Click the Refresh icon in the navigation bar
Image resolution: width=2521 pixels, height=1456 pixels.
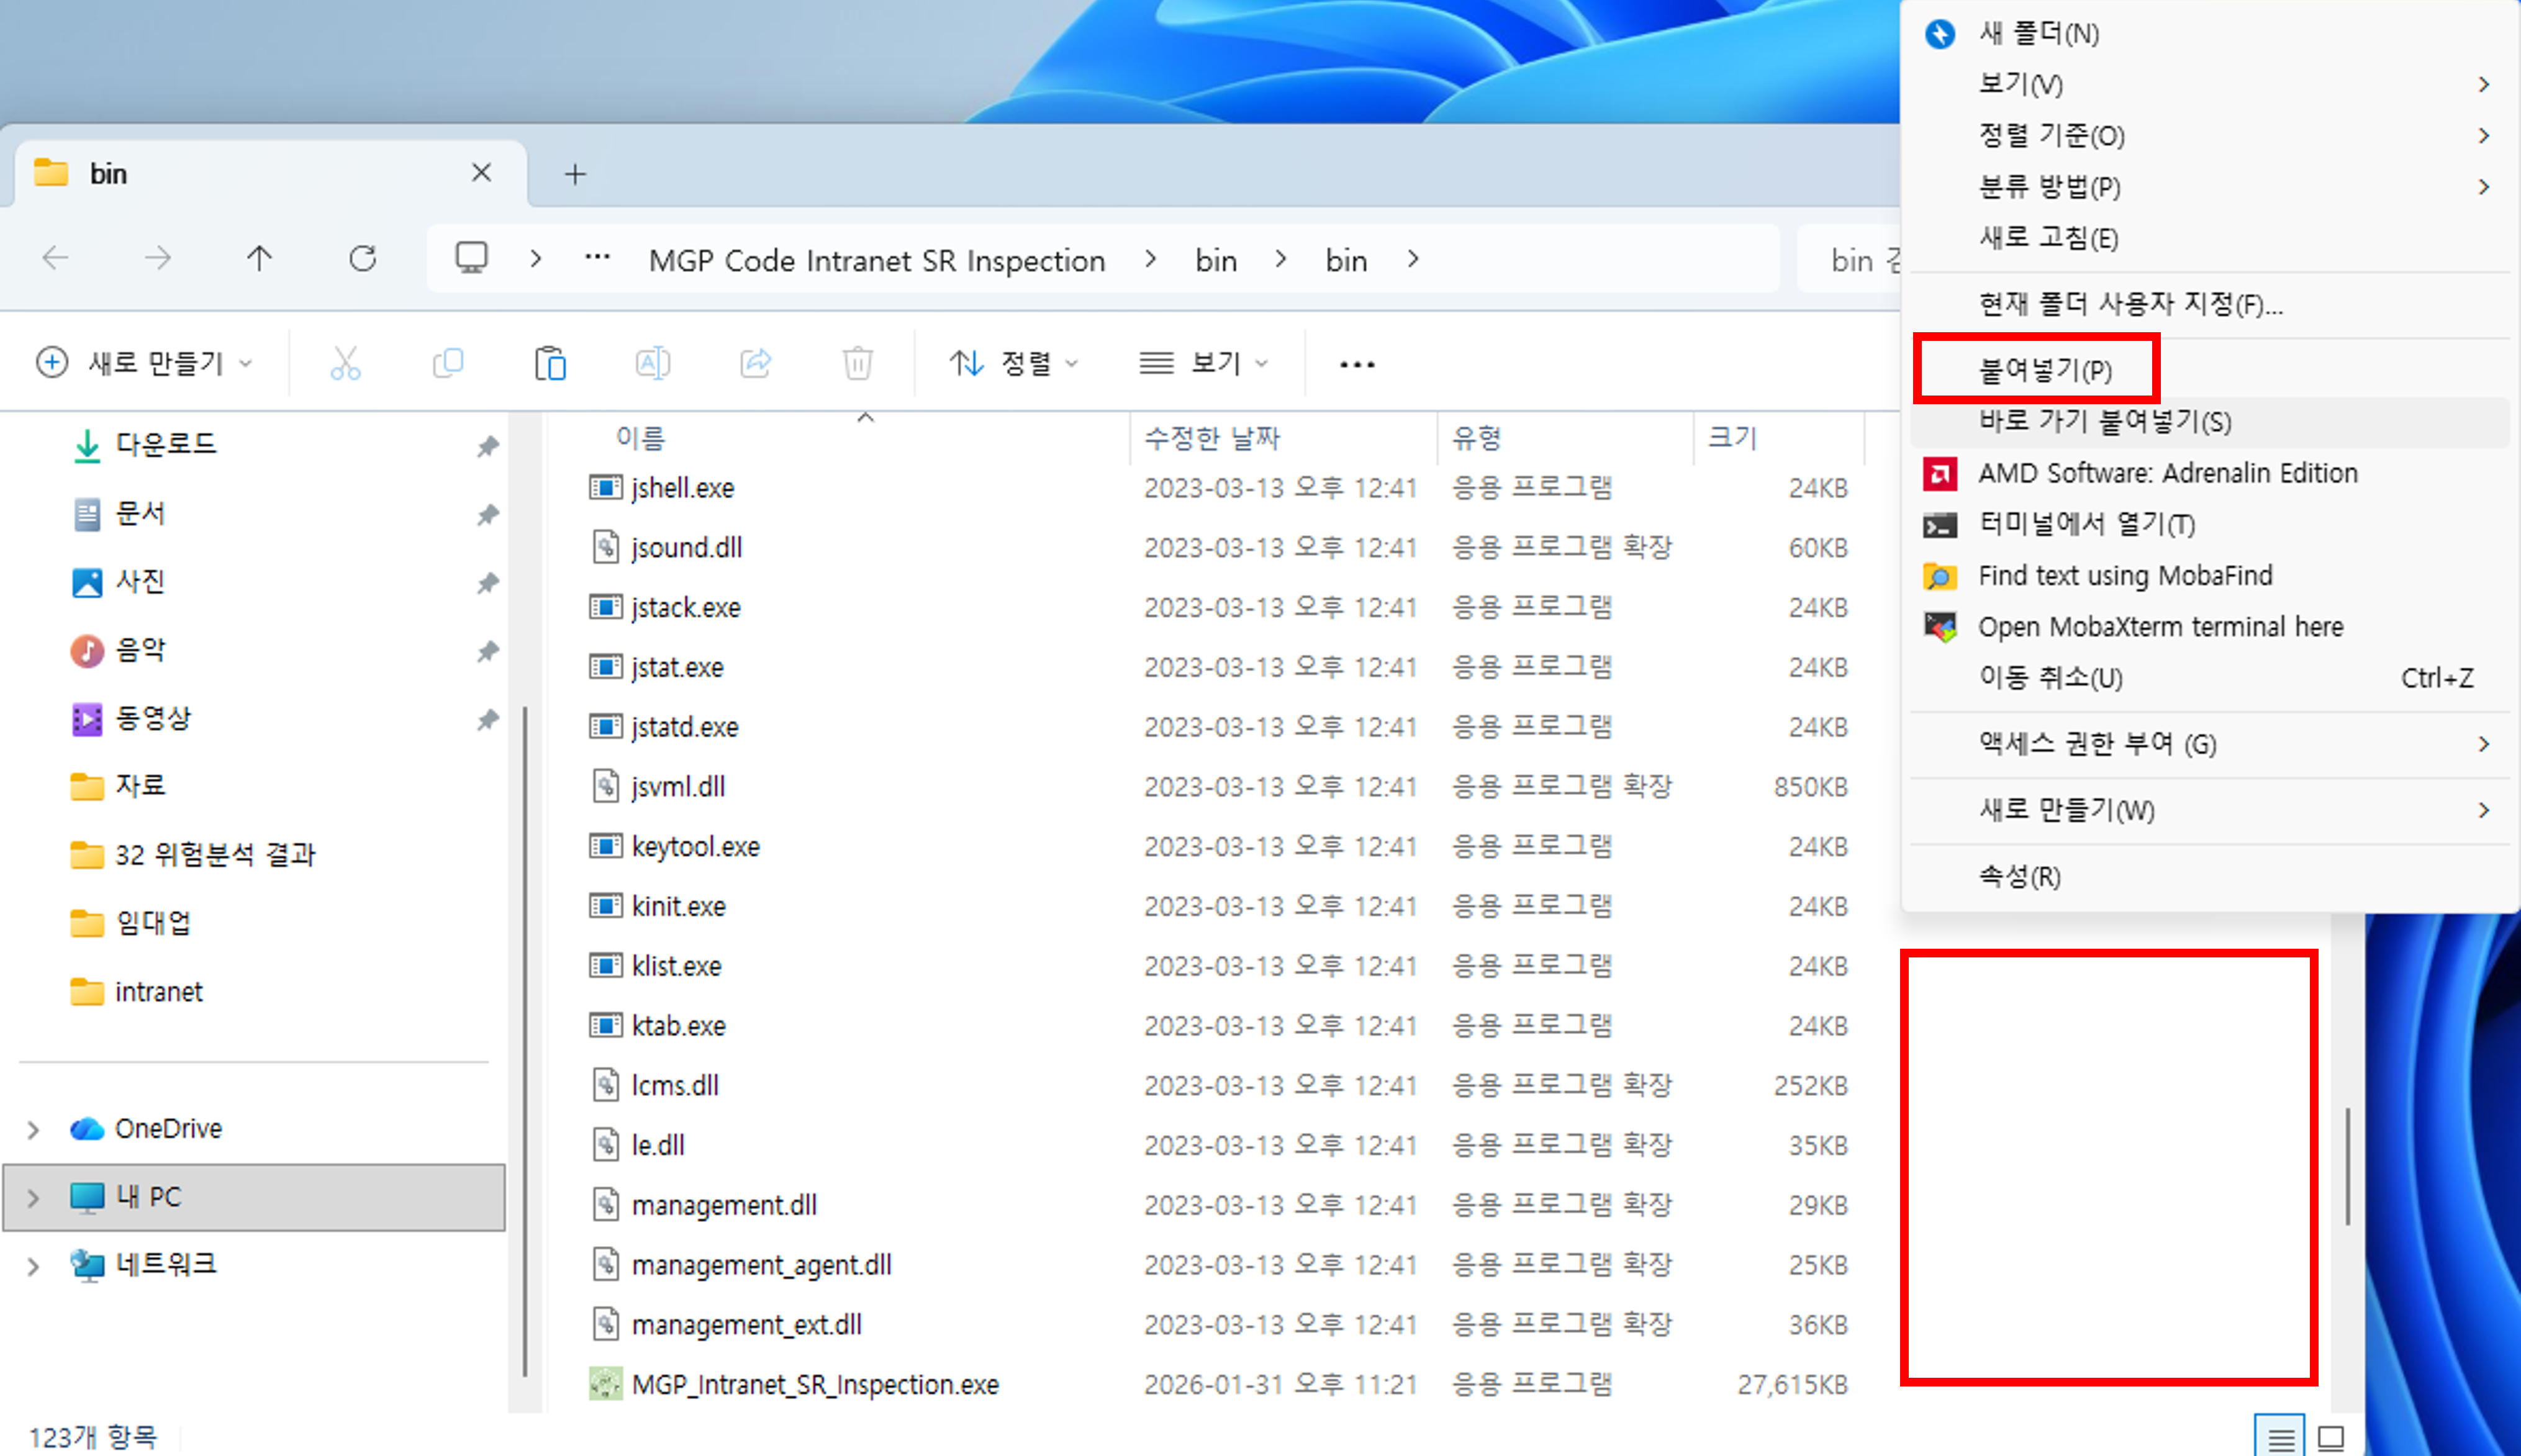coord(363,258)
